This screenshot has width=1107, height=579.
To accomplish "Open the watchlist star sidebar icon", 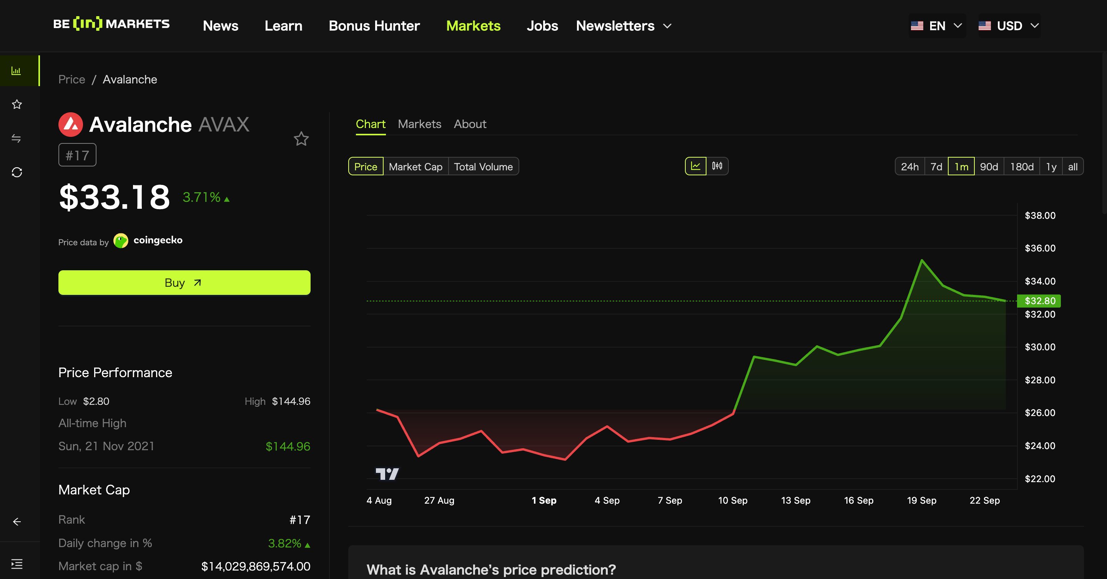I will tap(17, 105).
